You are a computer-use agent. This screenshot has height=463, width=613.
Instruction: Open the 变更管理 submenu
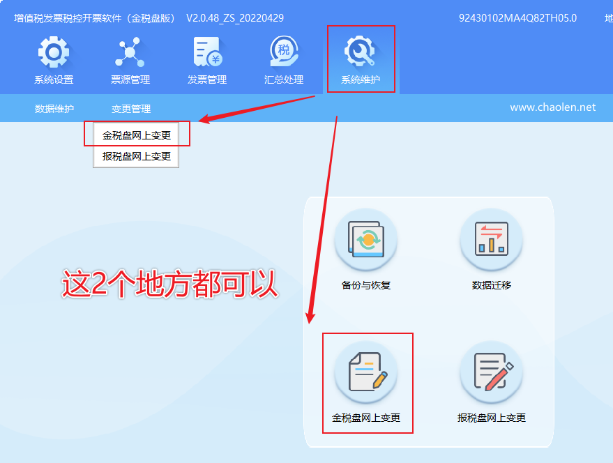[131, 109]
